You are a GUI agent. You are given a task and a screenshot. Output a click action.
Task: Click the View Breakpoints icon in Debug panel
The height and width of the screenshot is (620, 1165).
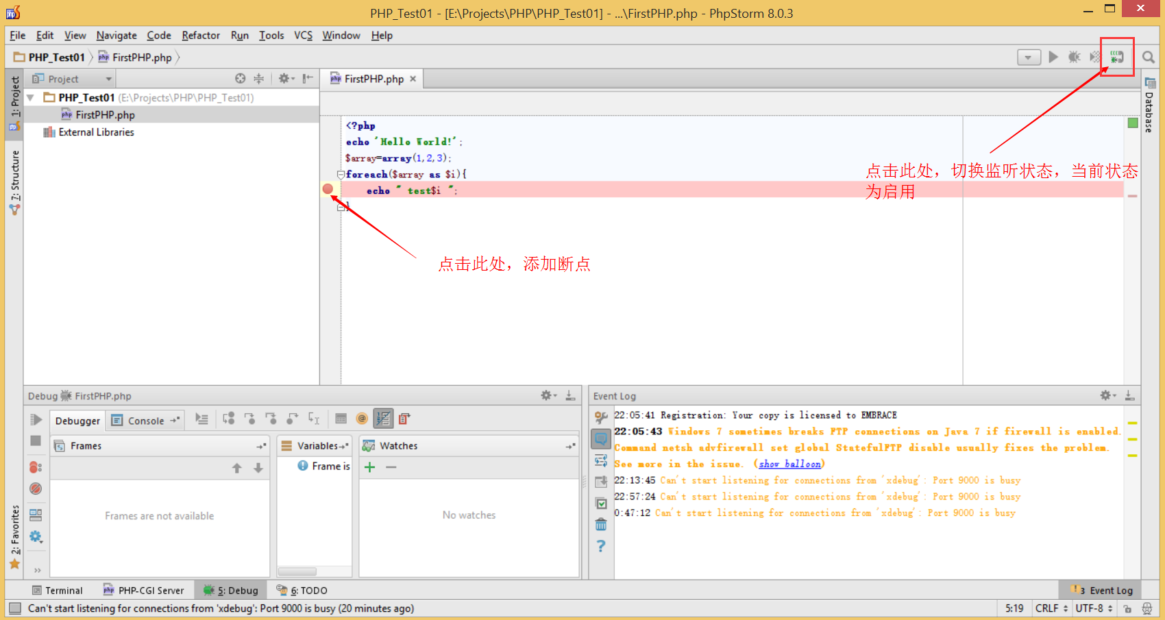(36, 467)
